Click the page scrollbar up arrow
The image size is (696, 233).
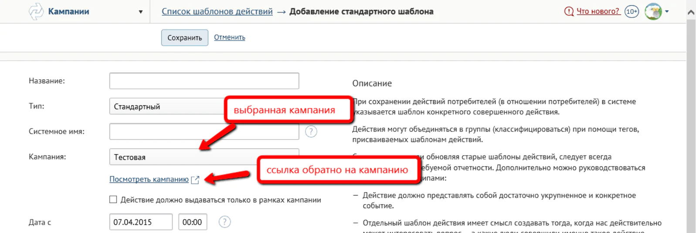point(691,12)
